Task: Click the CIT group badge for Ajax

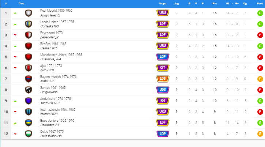Action: 163,68
